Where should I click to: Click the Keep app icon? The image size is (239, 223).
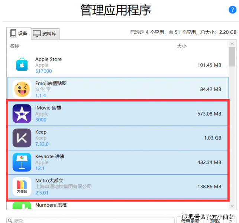pyautogui.click(x=22, y=138)
